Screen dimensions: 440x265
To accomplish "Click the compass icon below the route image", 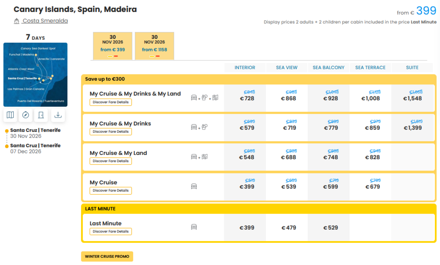I will (26, 115).
